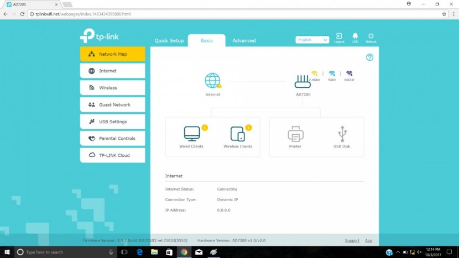Click the taskbar search box
Screen dimensions: 459x258
[65, 252]
